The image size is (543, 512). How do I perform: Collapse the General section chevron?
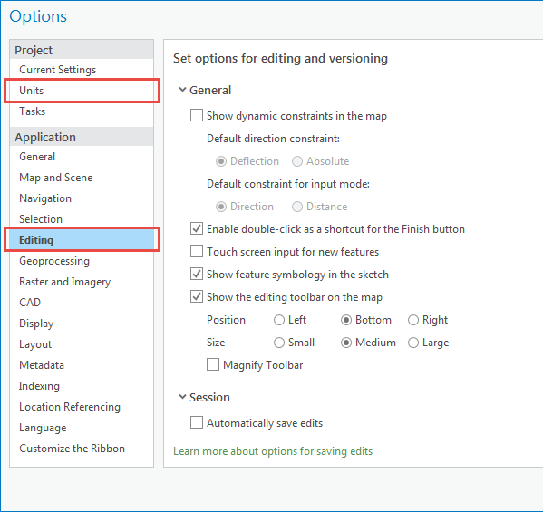point(182,90)
